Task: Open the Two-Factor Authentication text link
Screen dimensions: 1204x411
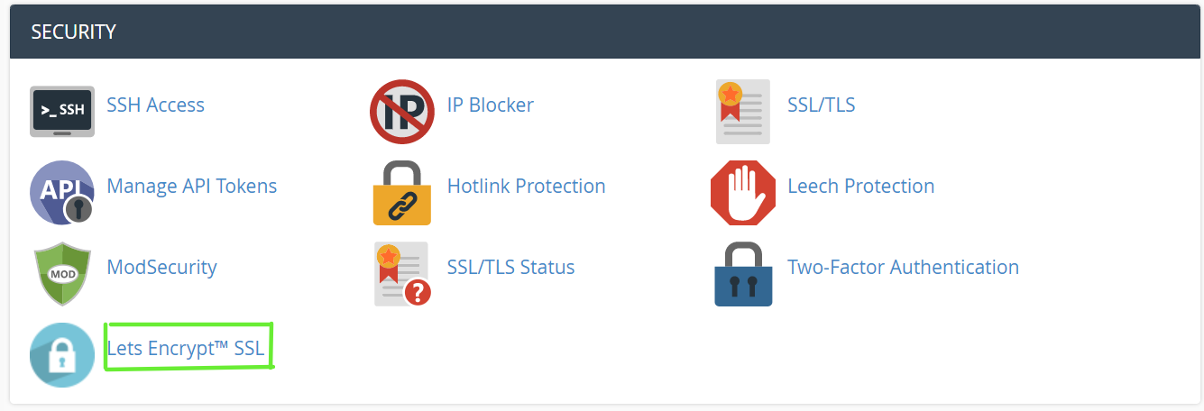Action: point(904,267)
